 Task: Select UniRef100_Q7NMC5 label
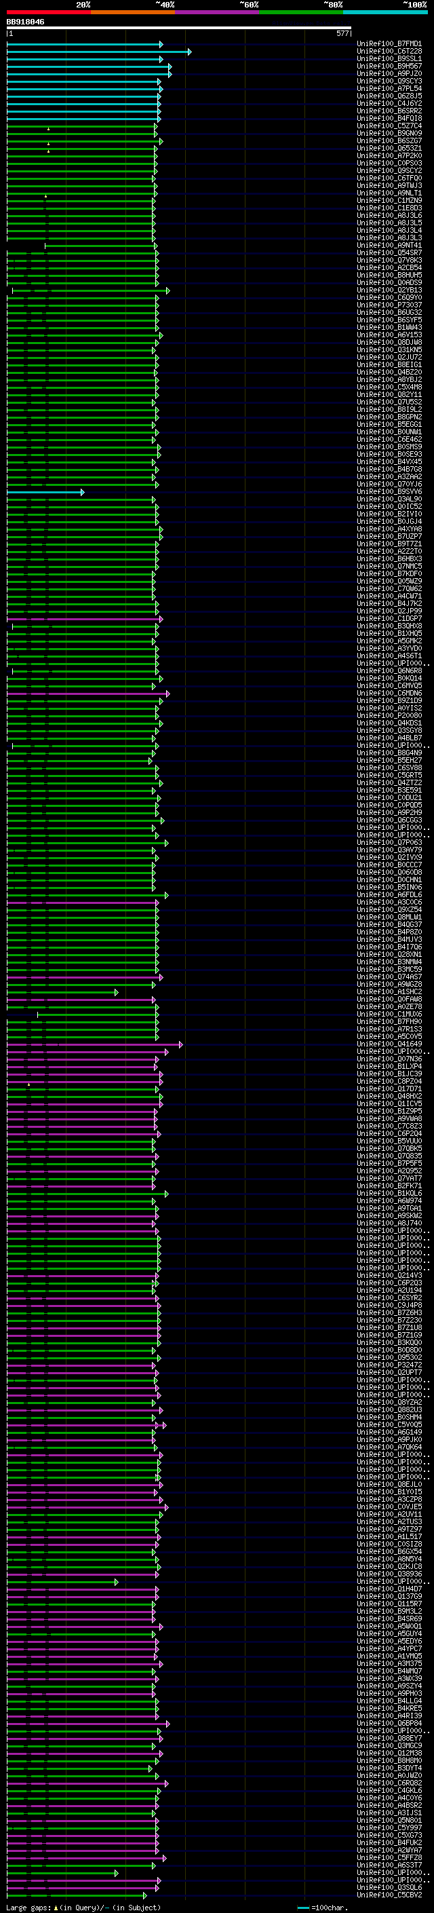click(x=389, y=567)
